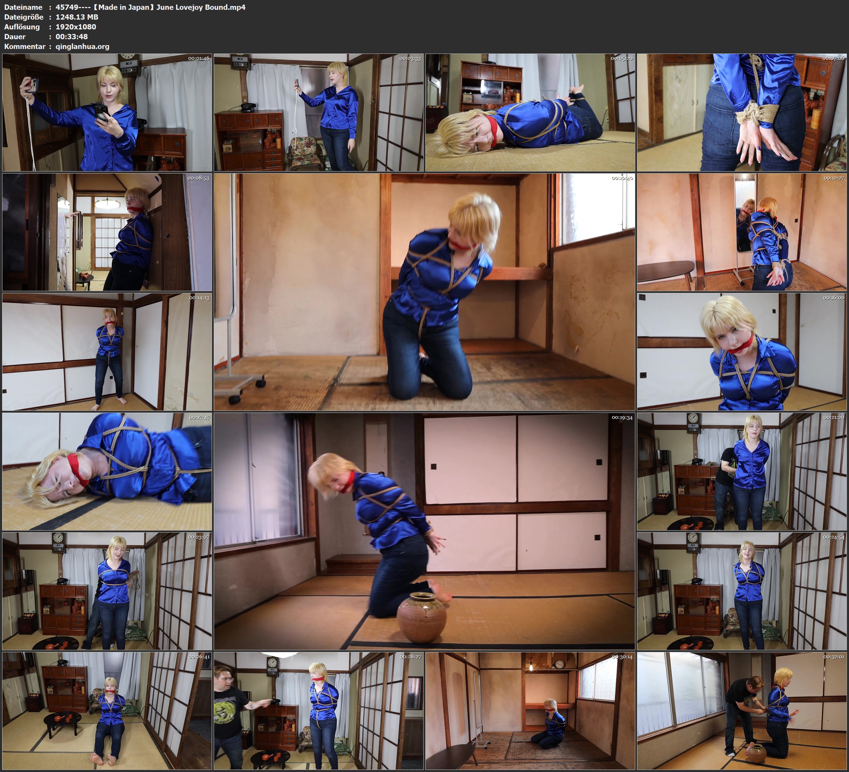Select the frame marked 00:03:33

coord(318,112)
